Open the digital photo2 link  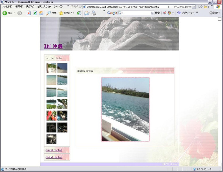54,157
